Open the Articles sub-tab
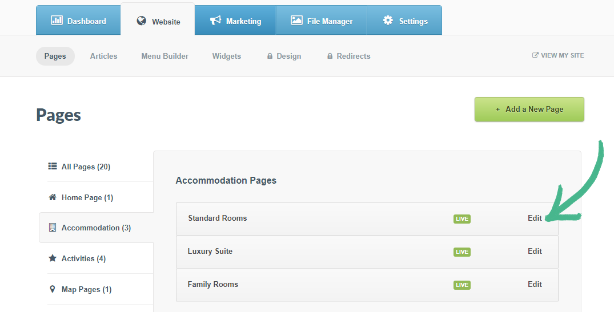 click(103, 56)
